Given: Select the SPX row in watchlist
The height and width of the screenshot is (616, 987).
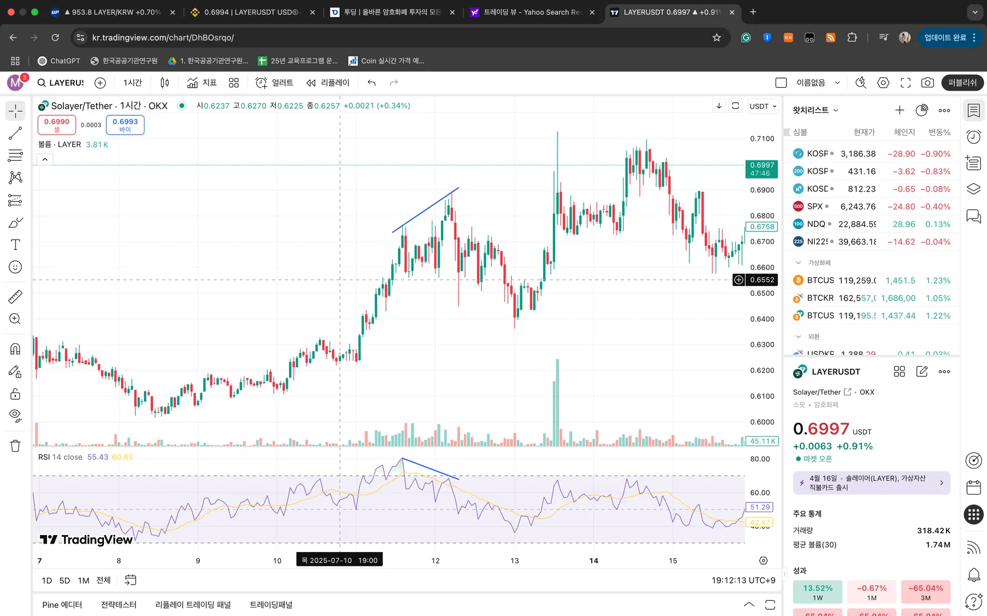Looking at the screenshot, I should 872,206.
